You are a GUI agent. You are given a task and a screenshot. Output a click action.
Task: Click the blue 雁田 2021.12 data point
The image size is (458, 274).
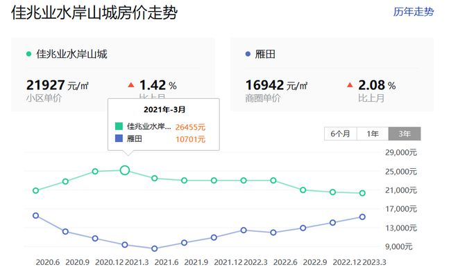coord(214,237)
